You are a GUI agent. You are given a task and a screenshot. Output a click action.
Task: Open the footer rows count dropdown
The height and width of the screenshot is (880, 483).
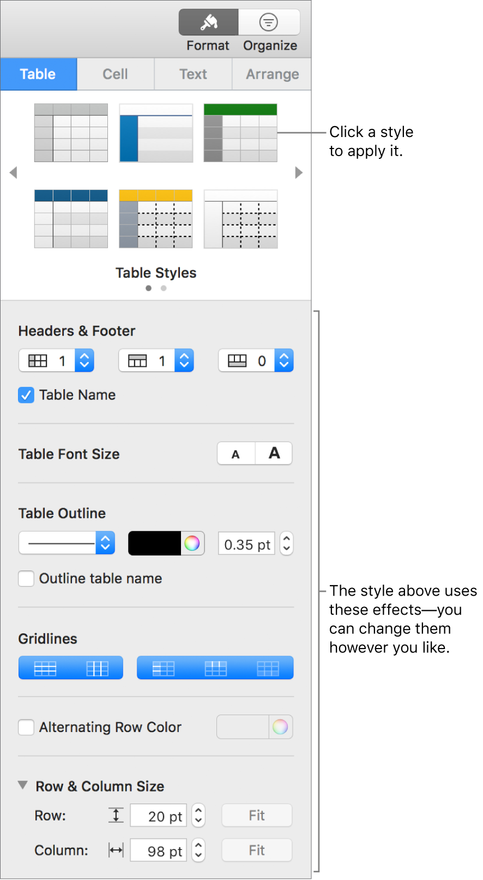point(284,361)
